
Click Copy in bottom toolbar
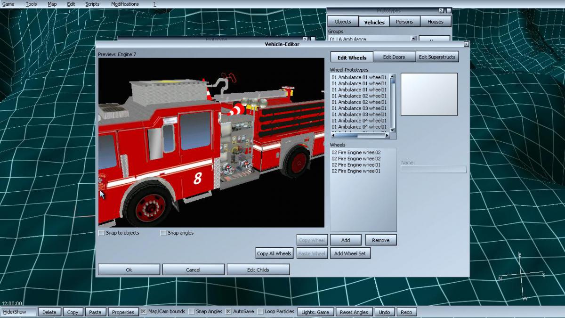click(x=73, y=312)
